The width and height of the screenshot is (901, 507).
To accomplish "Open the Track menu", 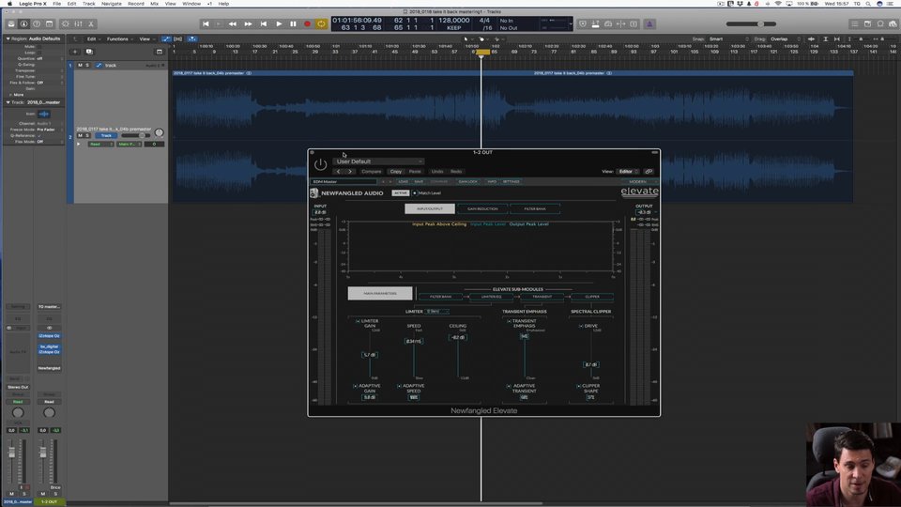I will (x=88, y=4).
